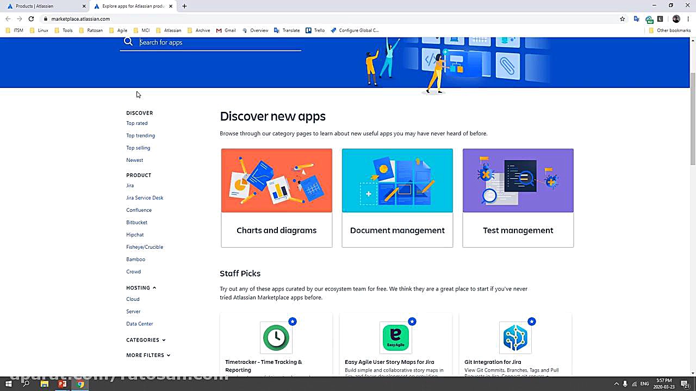Filter by the Bamboo product
696x391 pixels.
coord(135,260)
